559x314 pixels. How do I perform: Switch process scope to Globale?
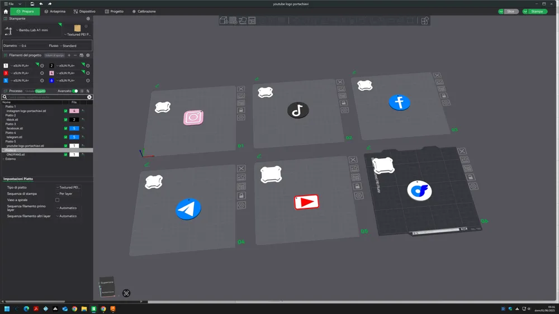[x=30, y=91]
